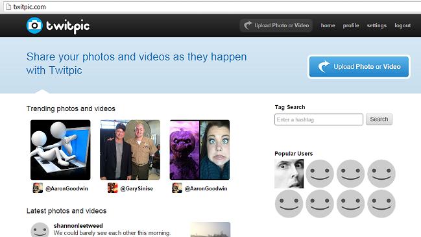Open @AaronGoodwin link under the laptop image

tap(67, 189)
